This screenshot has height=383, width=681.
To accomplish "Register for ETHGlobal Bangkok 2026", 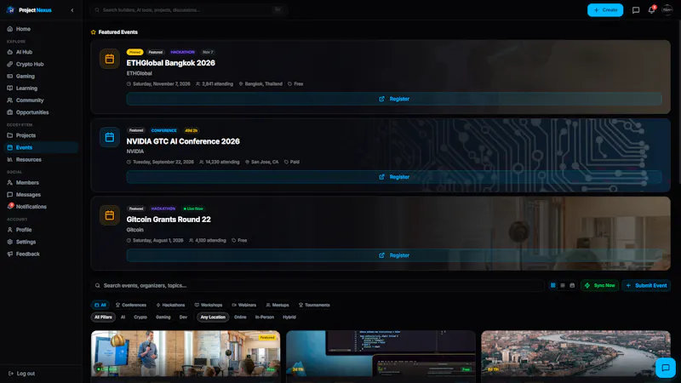I will pos(394,99).
